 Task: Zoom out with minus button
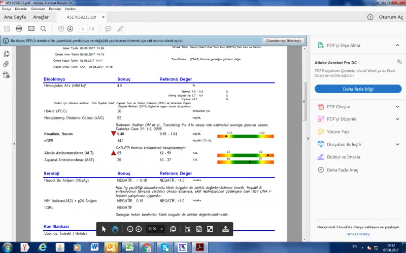coord(130,229)
